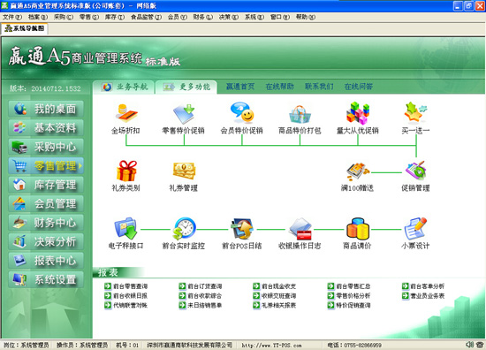The height and width of the screenshot is (350, 486).
Task: Open 零售特价促销 promotion icon
Action: click(x=184, y=113)
